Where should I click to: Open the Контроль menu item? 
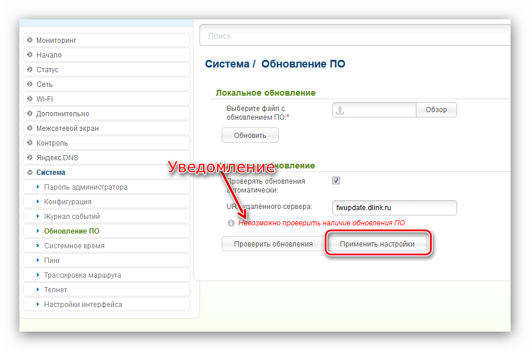[x=106, y=143]
